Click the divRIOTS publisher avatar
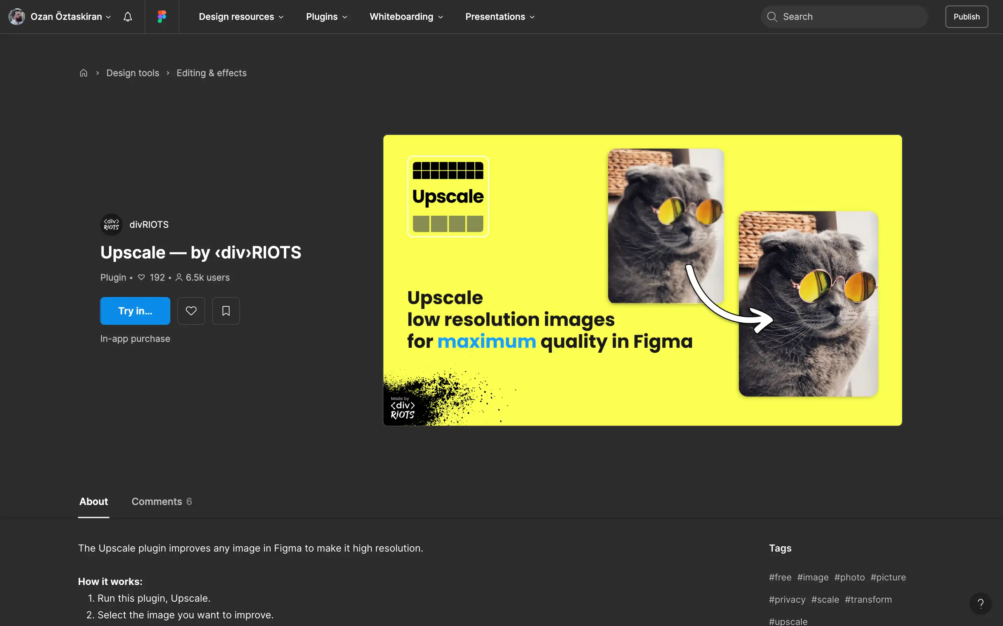The image size is (1003, 626). coord(111,224)
